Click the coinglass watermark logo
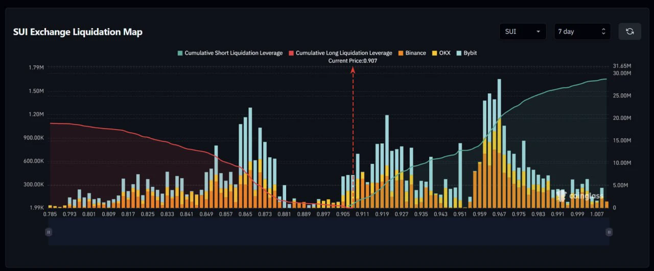The height and width of the screenshot is (271, 654). 580,196
